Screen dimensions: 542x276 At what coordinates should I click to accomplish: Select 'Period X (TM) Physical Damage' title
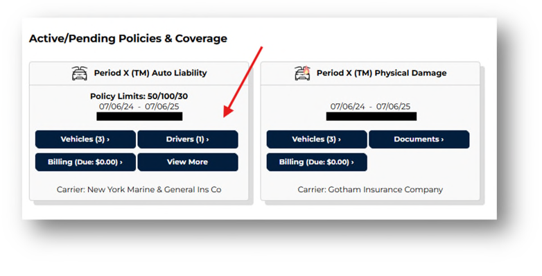tap(382, 73)
